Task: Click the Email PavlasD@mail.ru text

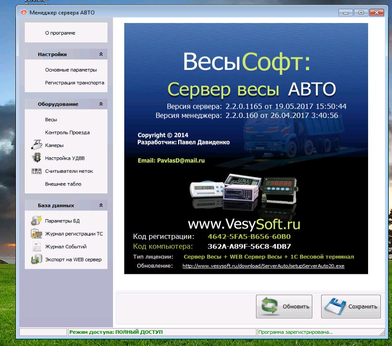Action: pos(171,161)
